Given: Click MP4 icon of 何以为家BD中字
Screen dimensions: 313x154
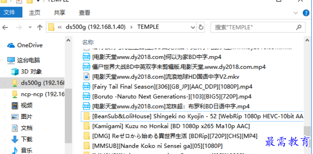Looking at the screenshot, I should pyautogui.click(x=86, y=57).
